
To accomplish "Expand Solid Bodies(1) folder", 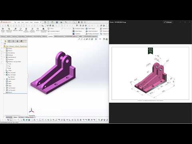I will [4, 57].
